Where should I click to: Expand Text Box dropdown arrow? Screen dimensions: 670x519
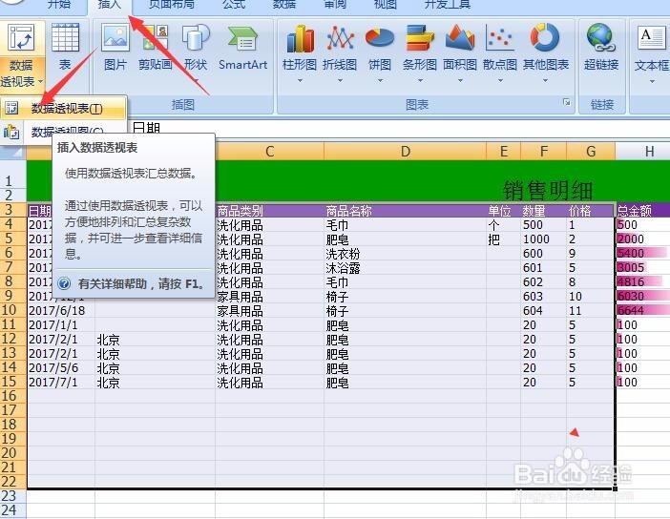tap(652, 81)
